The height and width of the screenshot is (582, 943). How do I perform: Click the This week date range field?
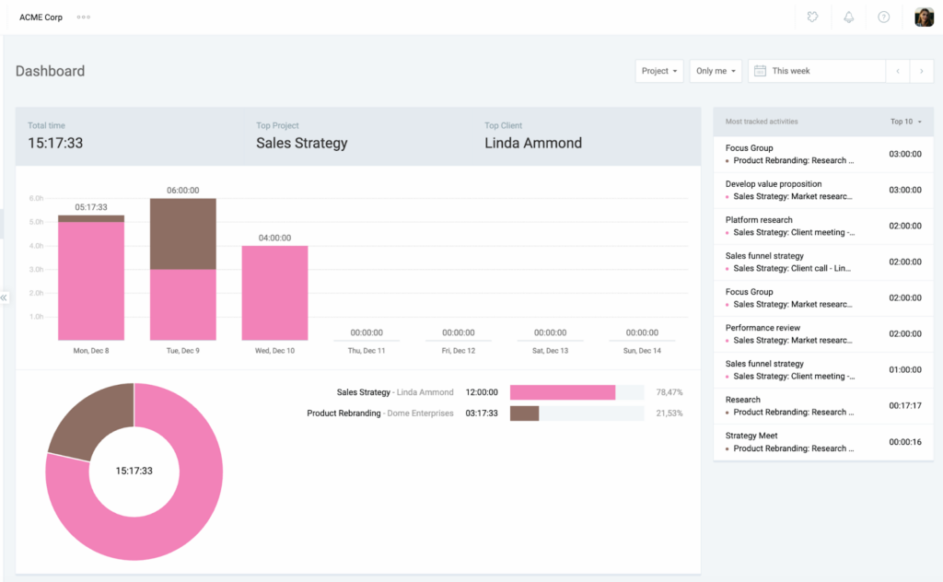click(820, 71)
